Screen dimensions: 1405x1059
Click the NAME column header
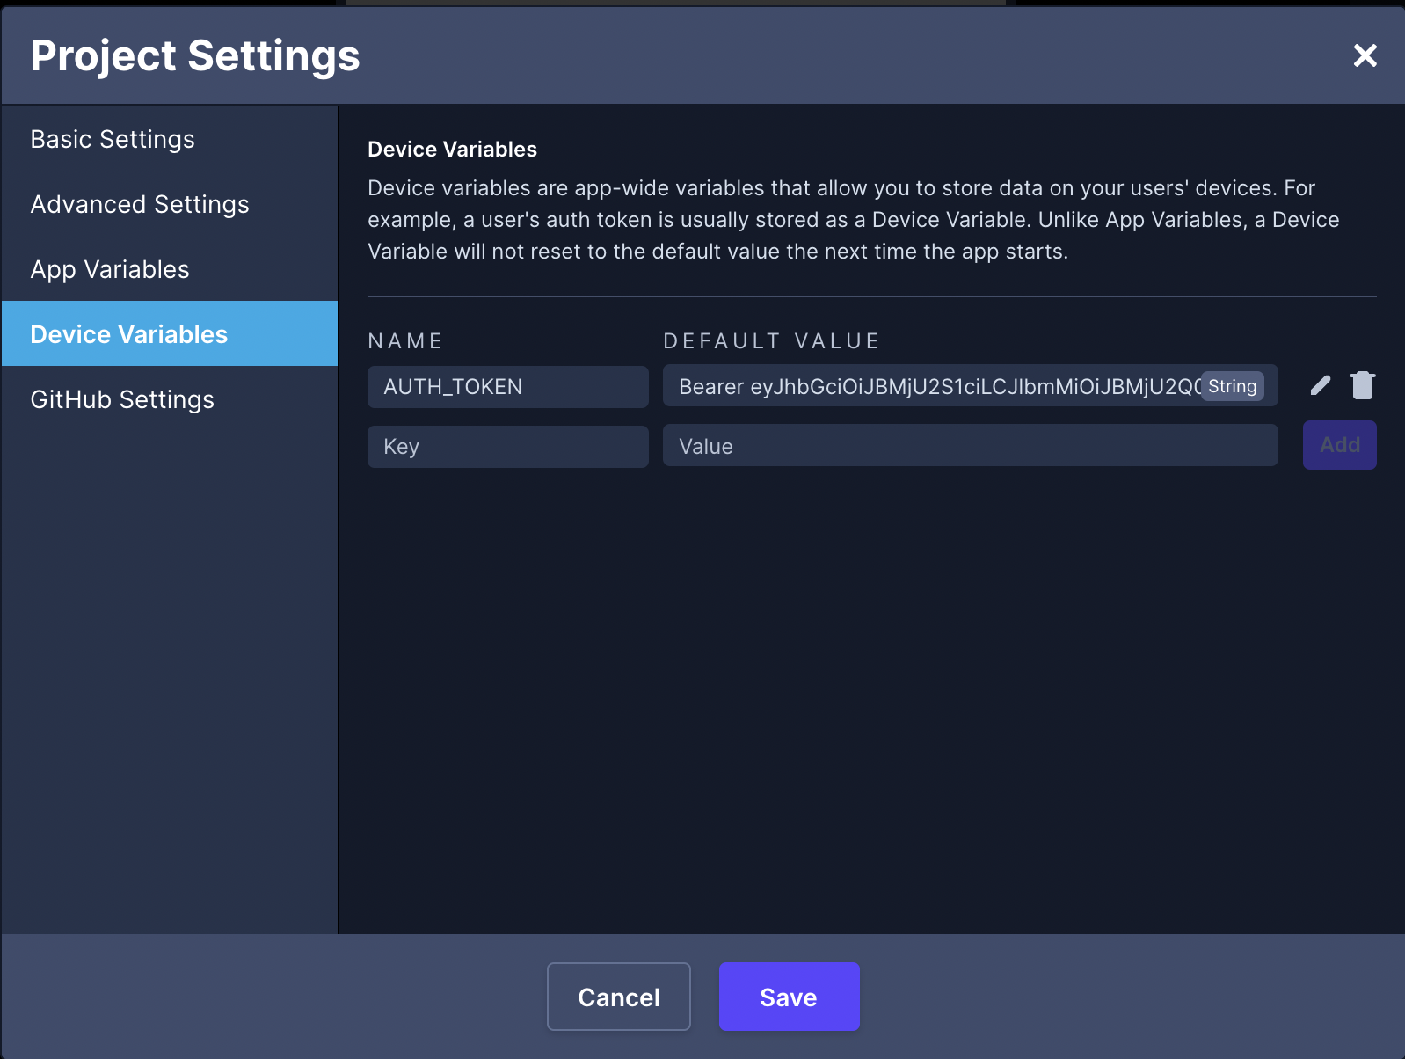405,341
